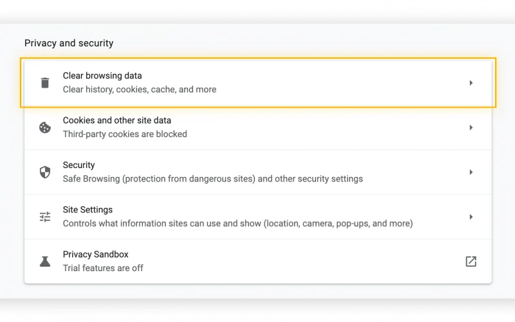Click "Clear history, cookies, cache, and more" text
The height and width of the screenshot is (322, 515).
click(x=139, y=90)
